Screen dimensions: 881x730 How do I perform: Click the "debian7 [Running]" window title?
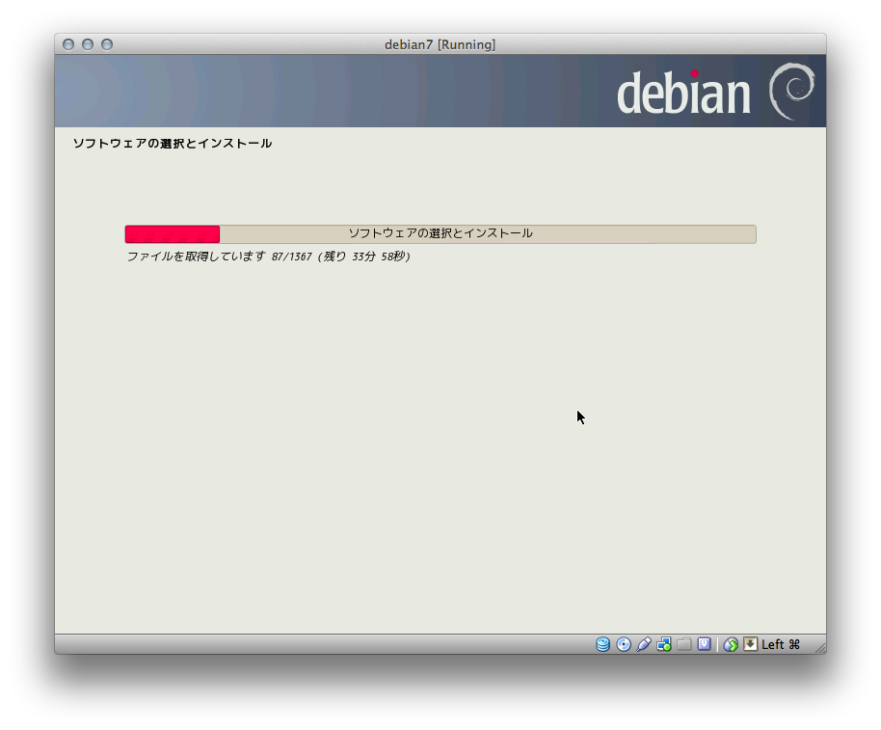coord(440,44)
